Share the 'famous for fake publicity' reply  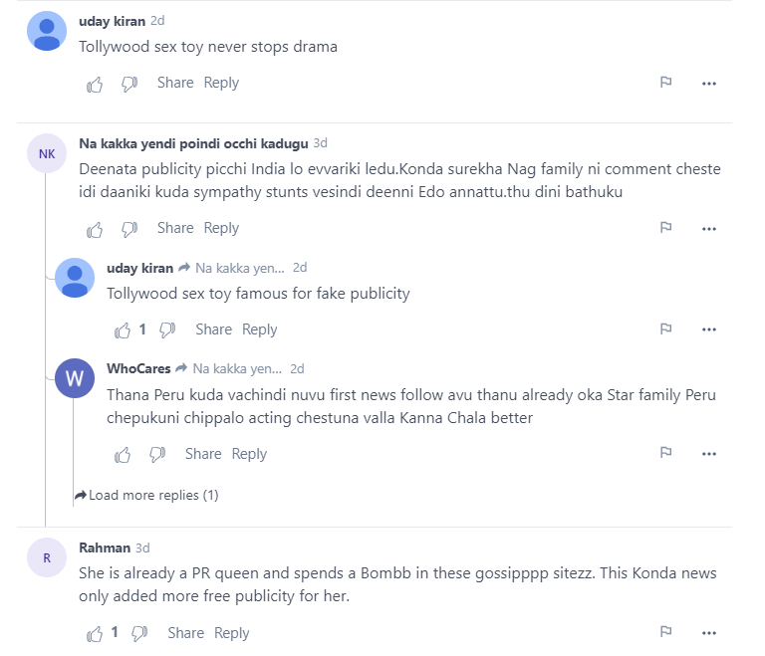pyautogui.click(x=214, y=329)
